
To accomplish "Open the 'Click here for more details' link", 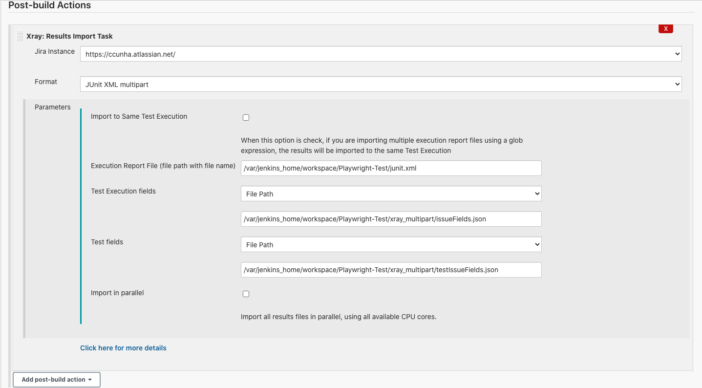I will click(123, 348).
